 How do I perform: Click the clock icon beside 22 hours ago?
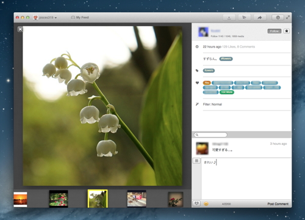click(x=197, y=47)
